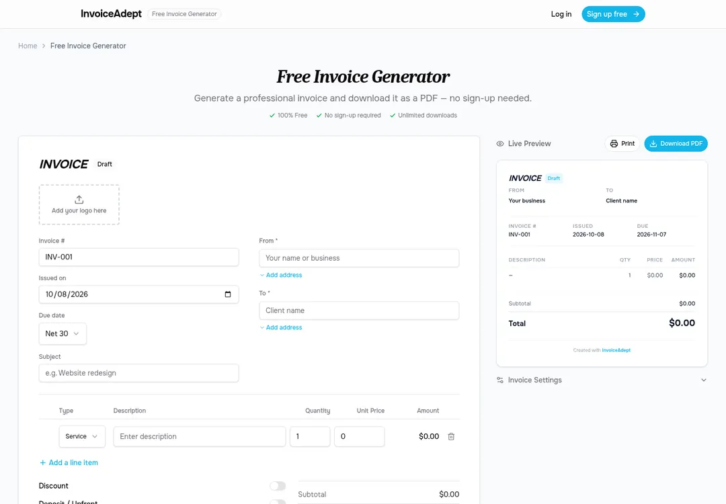Click the Quantity input field

pyautogui.click(x=310, y=436)
